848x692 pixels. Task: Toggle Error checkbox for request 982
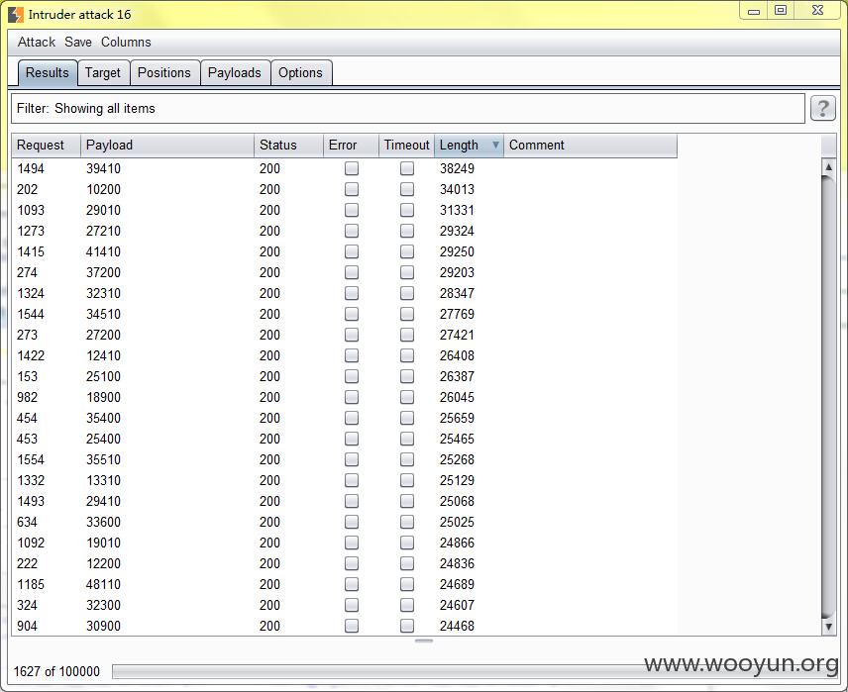(x=352, y=397)
